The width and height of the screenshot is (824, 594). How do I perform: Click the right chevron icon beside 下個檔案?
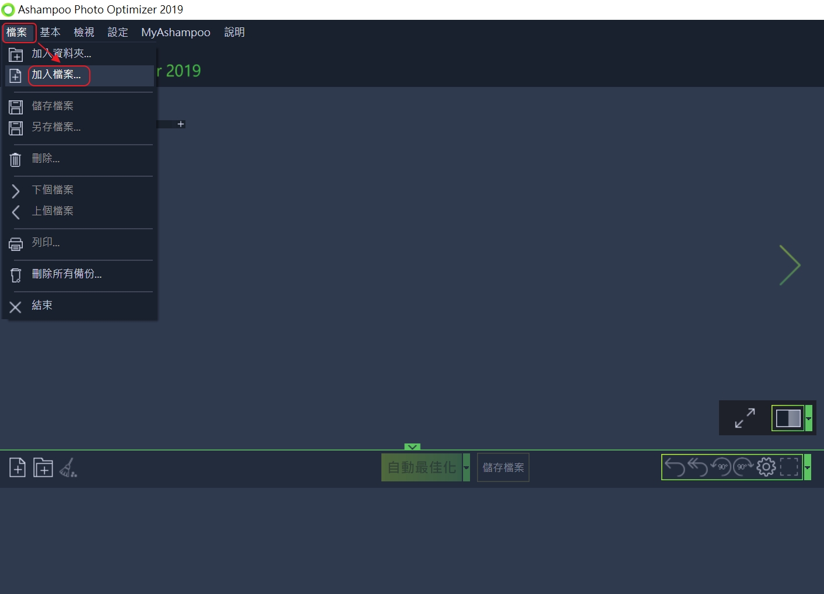16,191
